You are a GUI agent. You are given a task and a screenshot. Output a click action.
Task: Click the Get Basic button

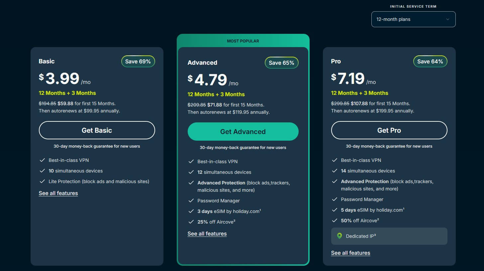(97, 130)
